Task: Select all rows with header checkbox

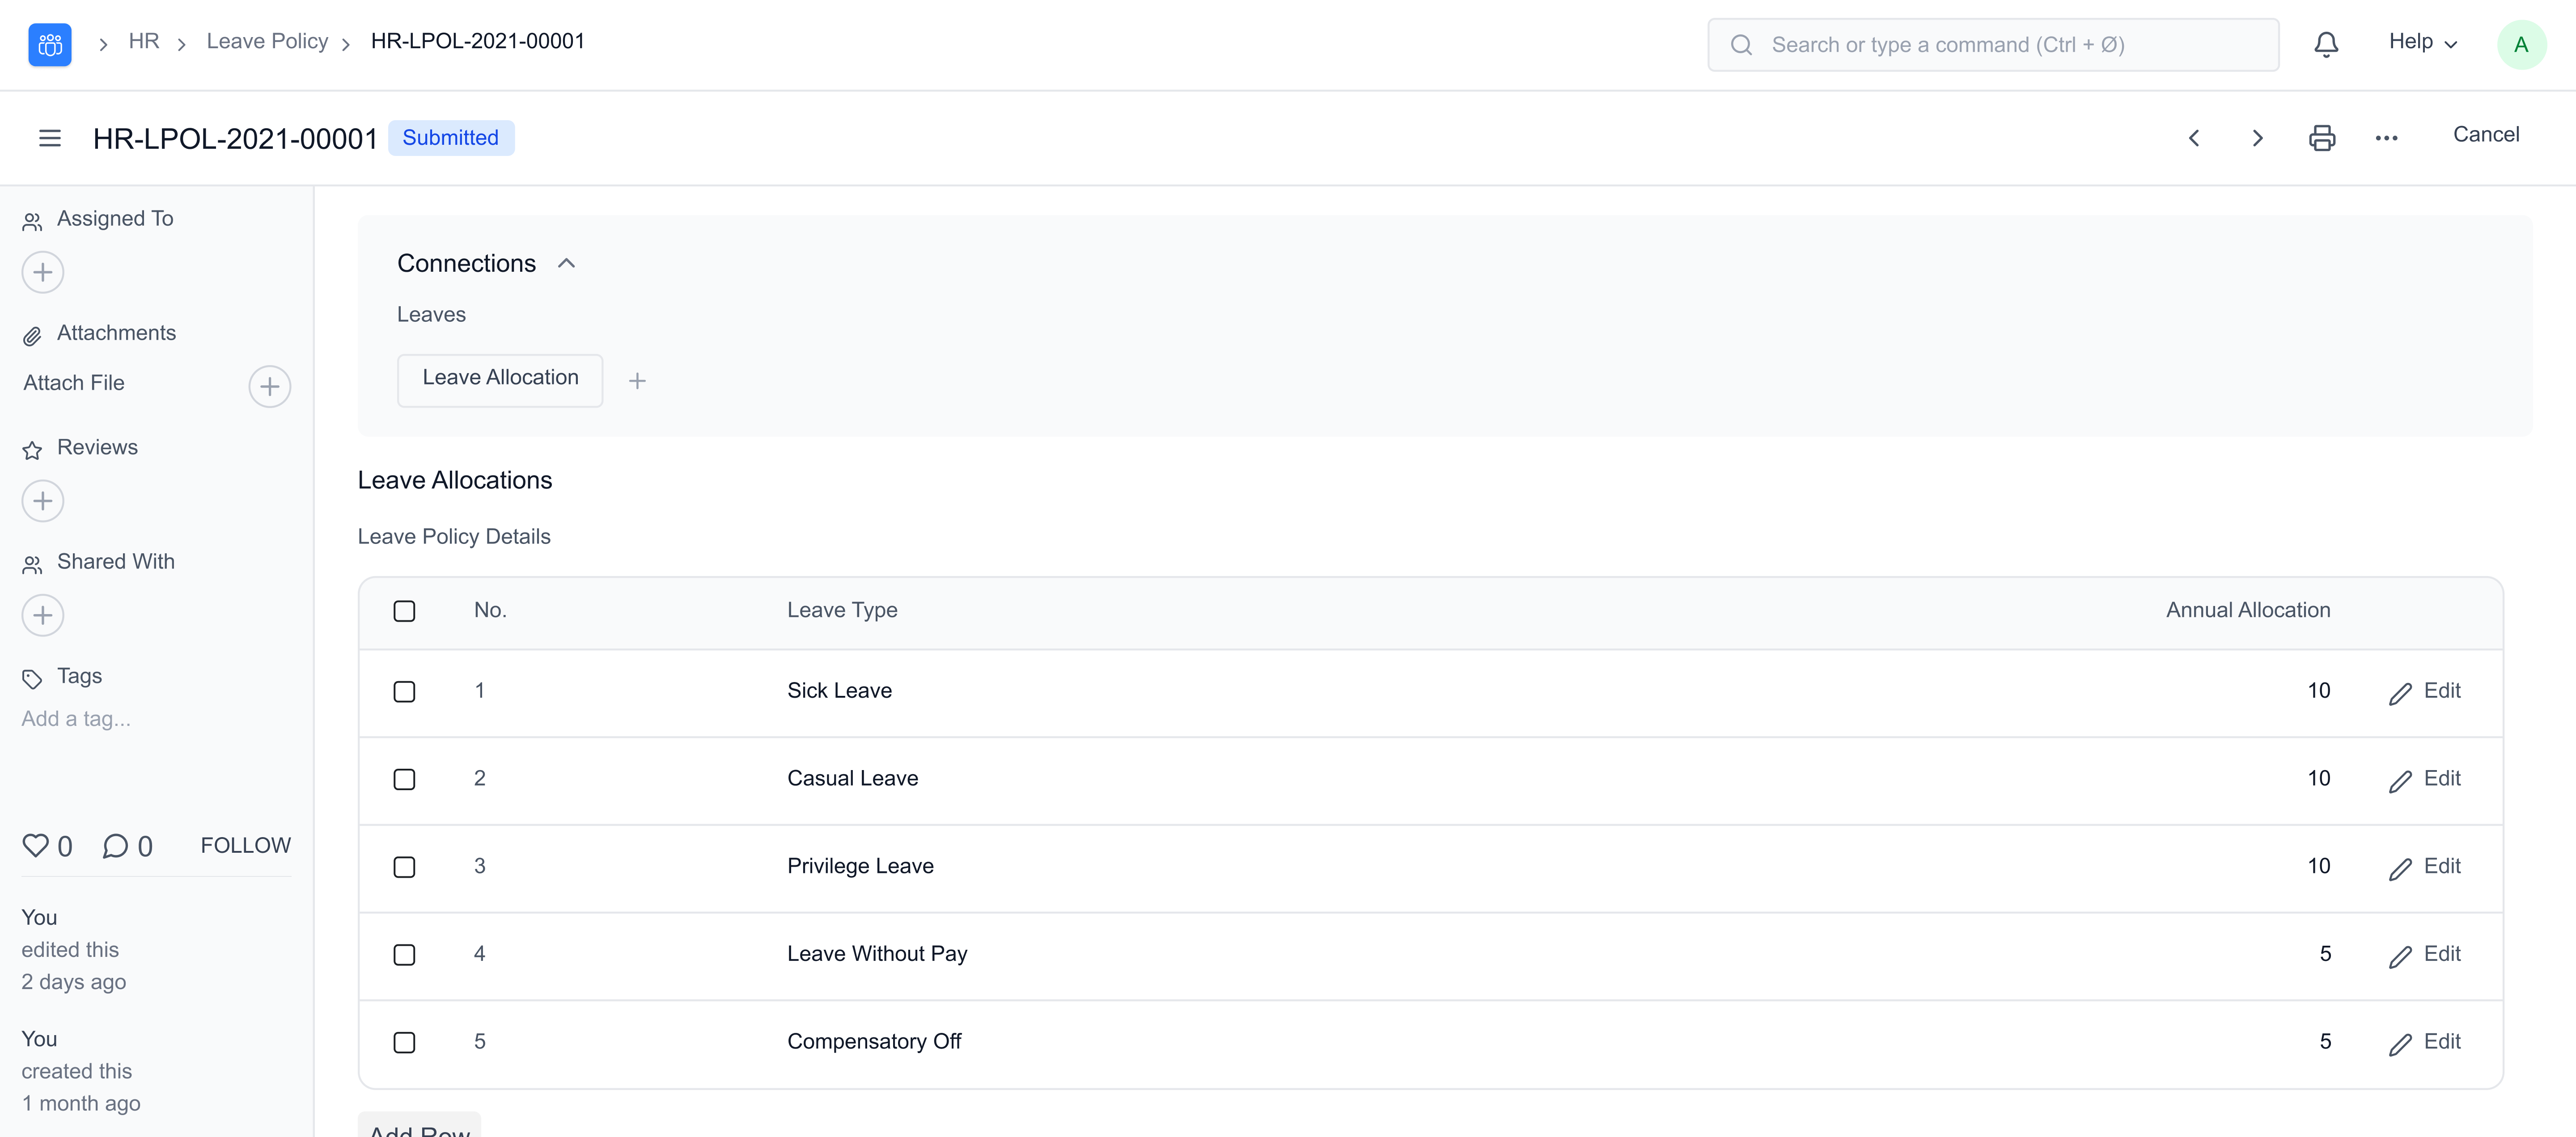Action: tap(404, 611)
